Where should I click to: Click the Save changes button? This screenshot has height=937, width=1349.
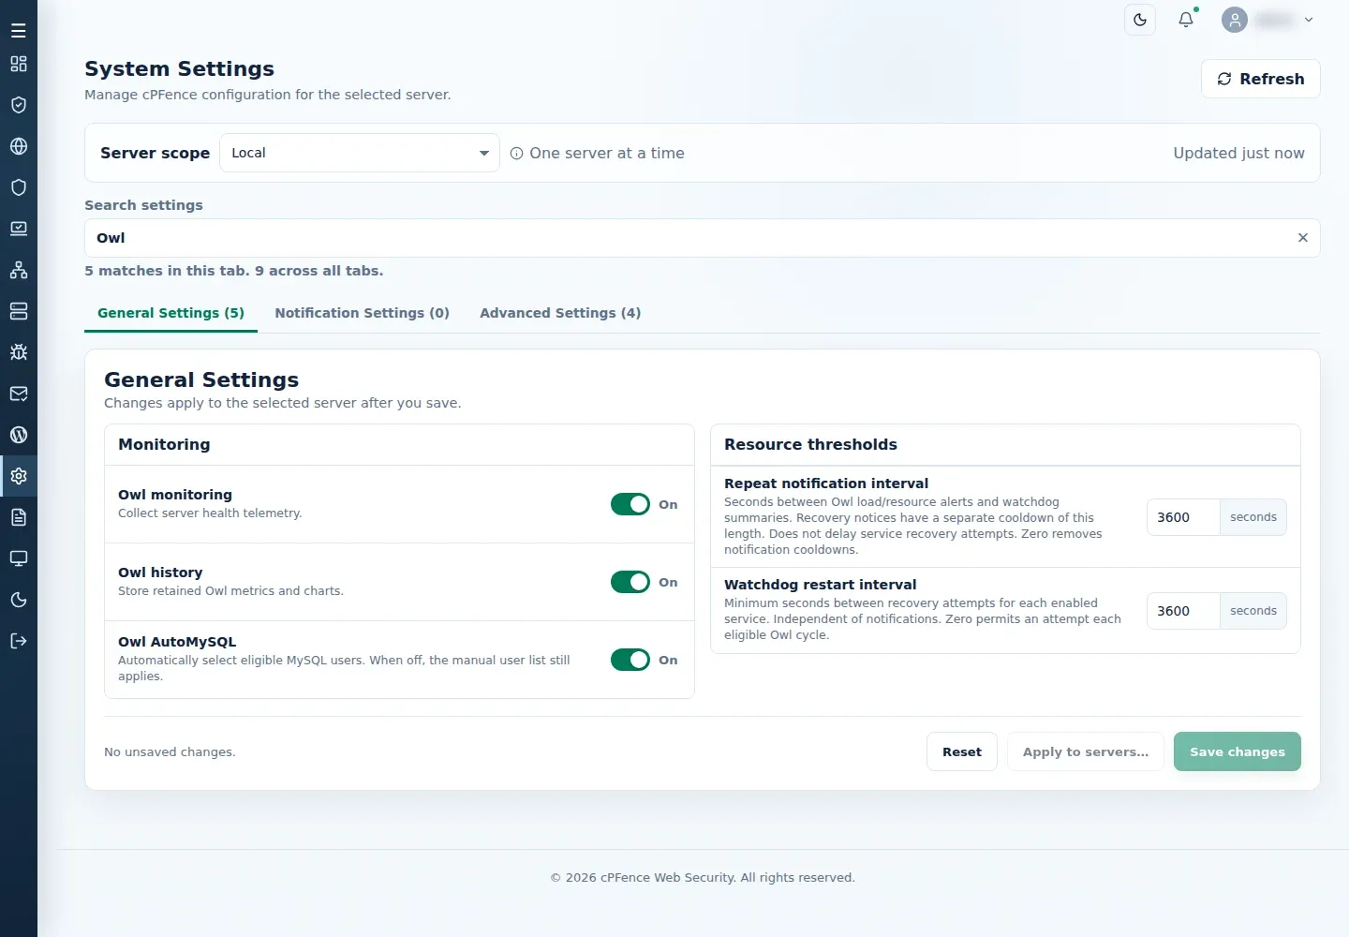1238,751
